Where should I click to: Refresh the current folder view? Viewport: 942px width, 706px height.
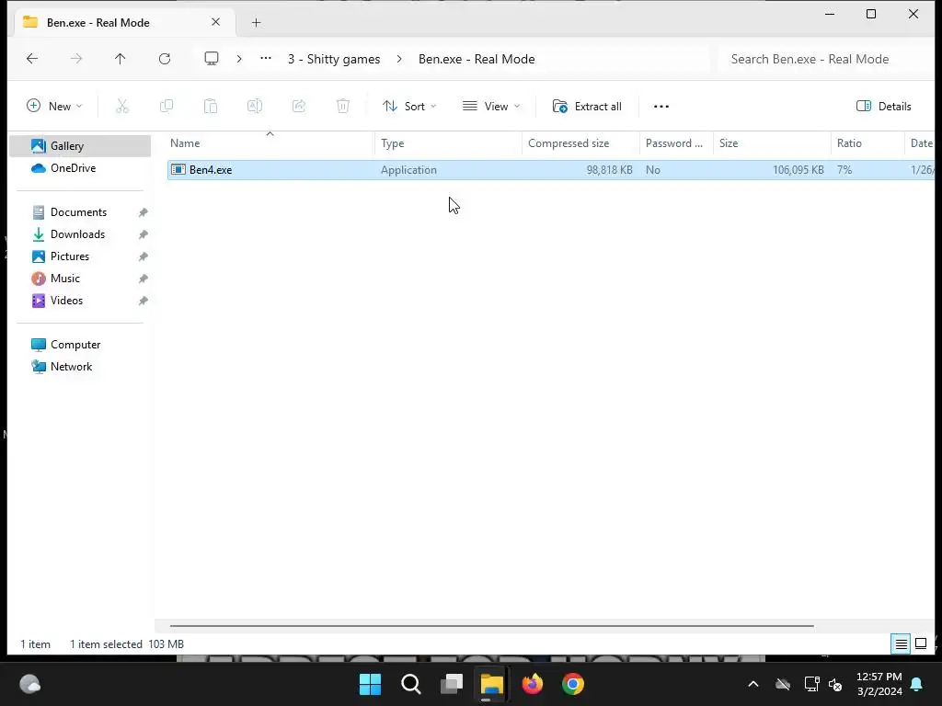click(x=165, y=59)
